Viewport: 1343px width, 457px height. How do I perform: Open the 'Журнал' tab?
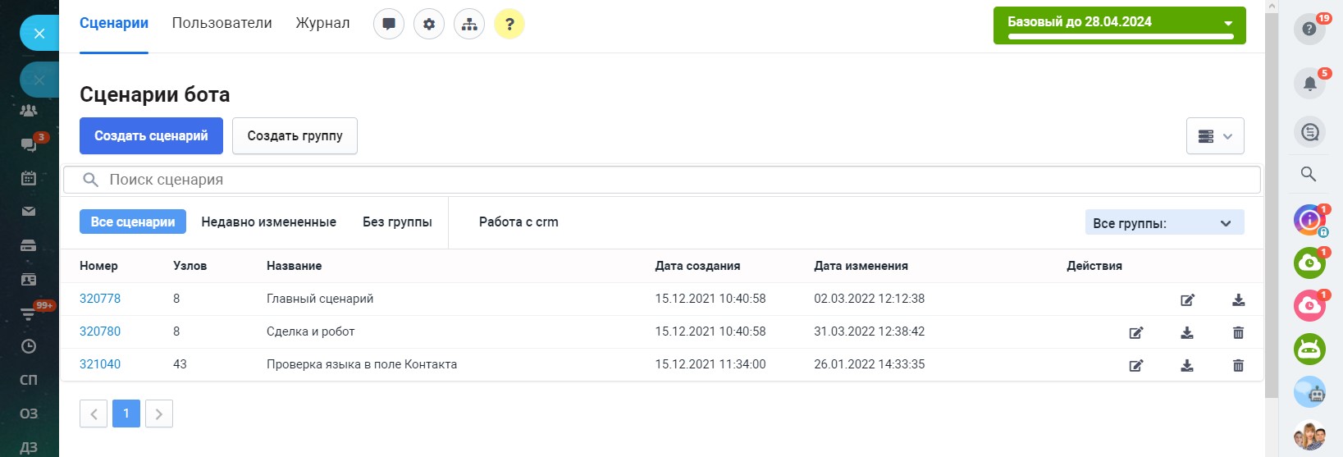pyautogui.click(x=322, y=23)
